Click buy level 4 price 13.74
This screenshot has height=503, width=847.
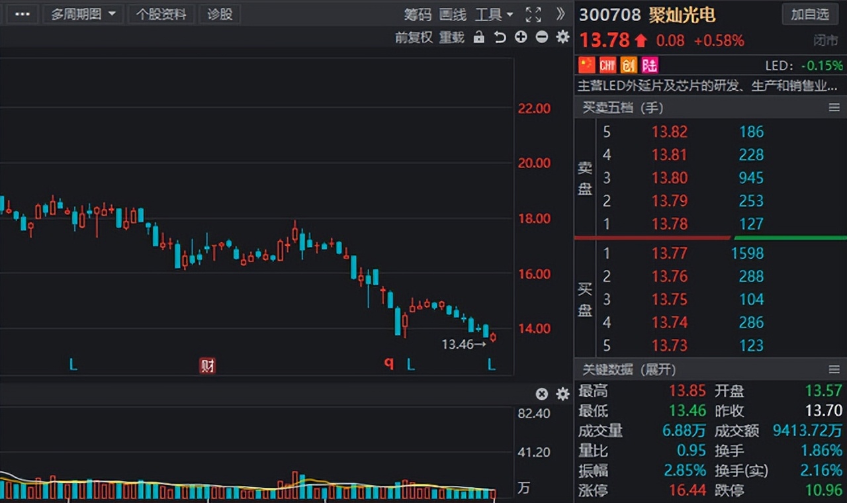pyautogui.click(x=670, y=322)
